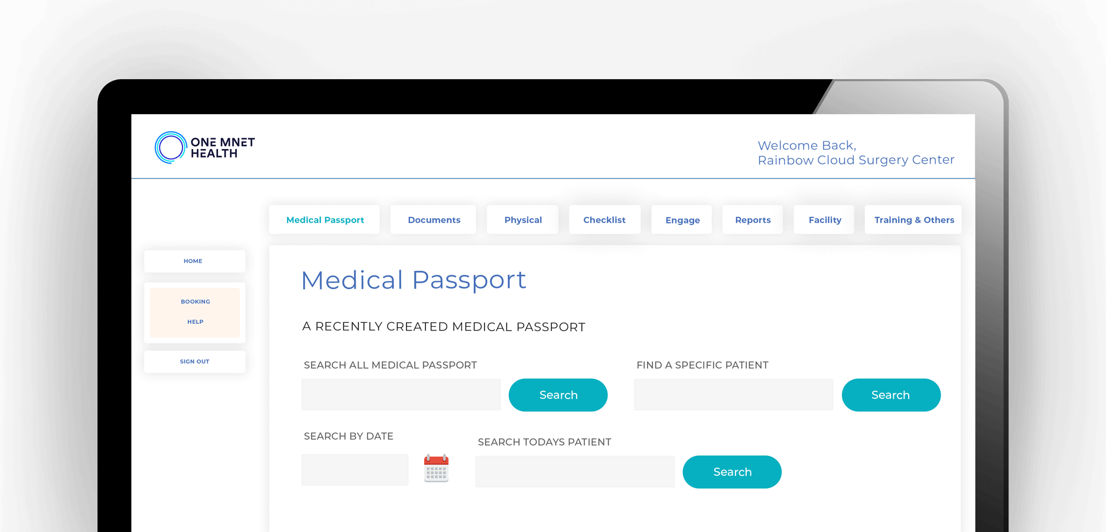The width and height of the screenshot is (1106, 532).
Task: Navigate to Home from the sidebar
Action: [x=194, y=261]
